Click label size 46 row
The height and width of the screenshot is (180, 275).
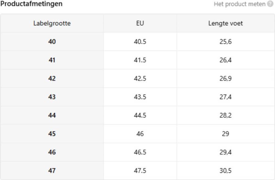[x=137, y=152]
